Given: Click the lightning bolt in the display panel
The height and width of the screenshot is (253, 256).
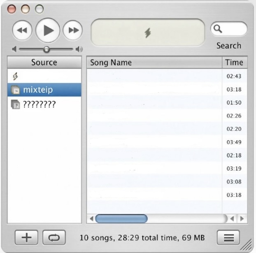Looking at the screenshot, I should (x=148, y=33).
